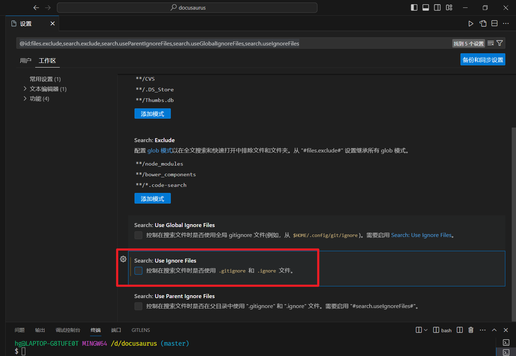
Task: Select the **/Thumbs.db exclude pattern
Action: click(155, 100)
